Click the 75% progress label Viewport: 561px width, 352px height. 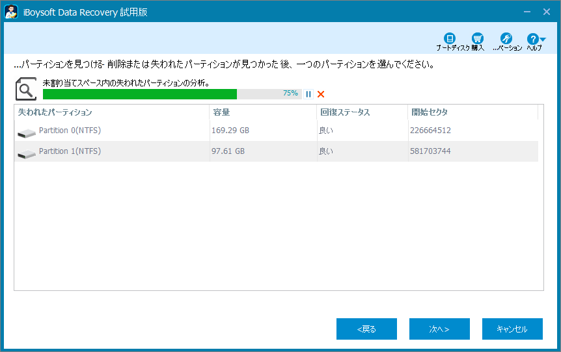290,93
